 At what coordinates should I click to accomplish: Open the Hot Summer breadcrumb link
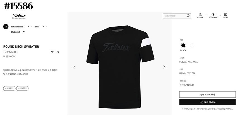point(17,27)
